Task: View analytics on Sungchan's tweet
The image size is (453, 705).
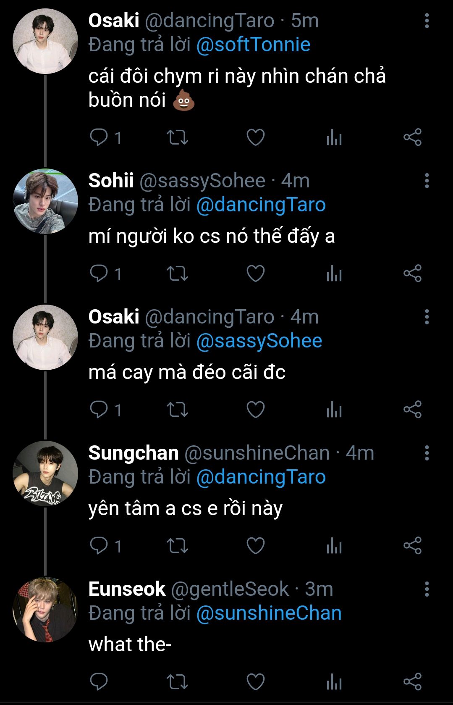Action: pyautogui.click(x=334, y=546)
